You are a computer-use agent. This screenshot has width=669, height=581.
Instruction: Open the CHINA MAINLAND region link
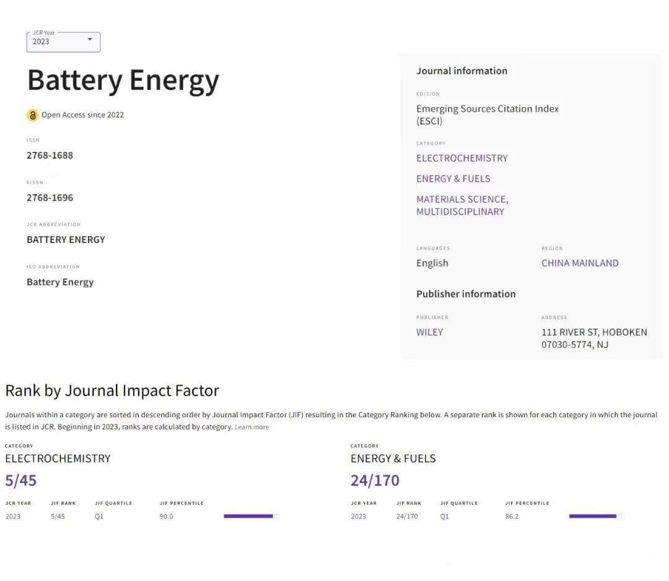tap(580, 263)
